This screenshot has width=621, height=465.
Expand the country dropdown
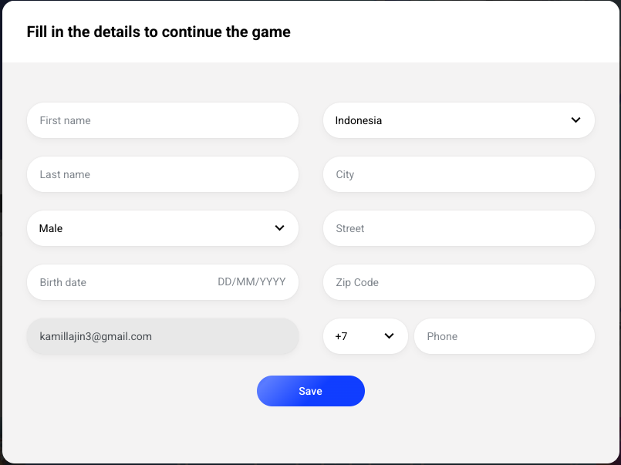coord(458,120)
